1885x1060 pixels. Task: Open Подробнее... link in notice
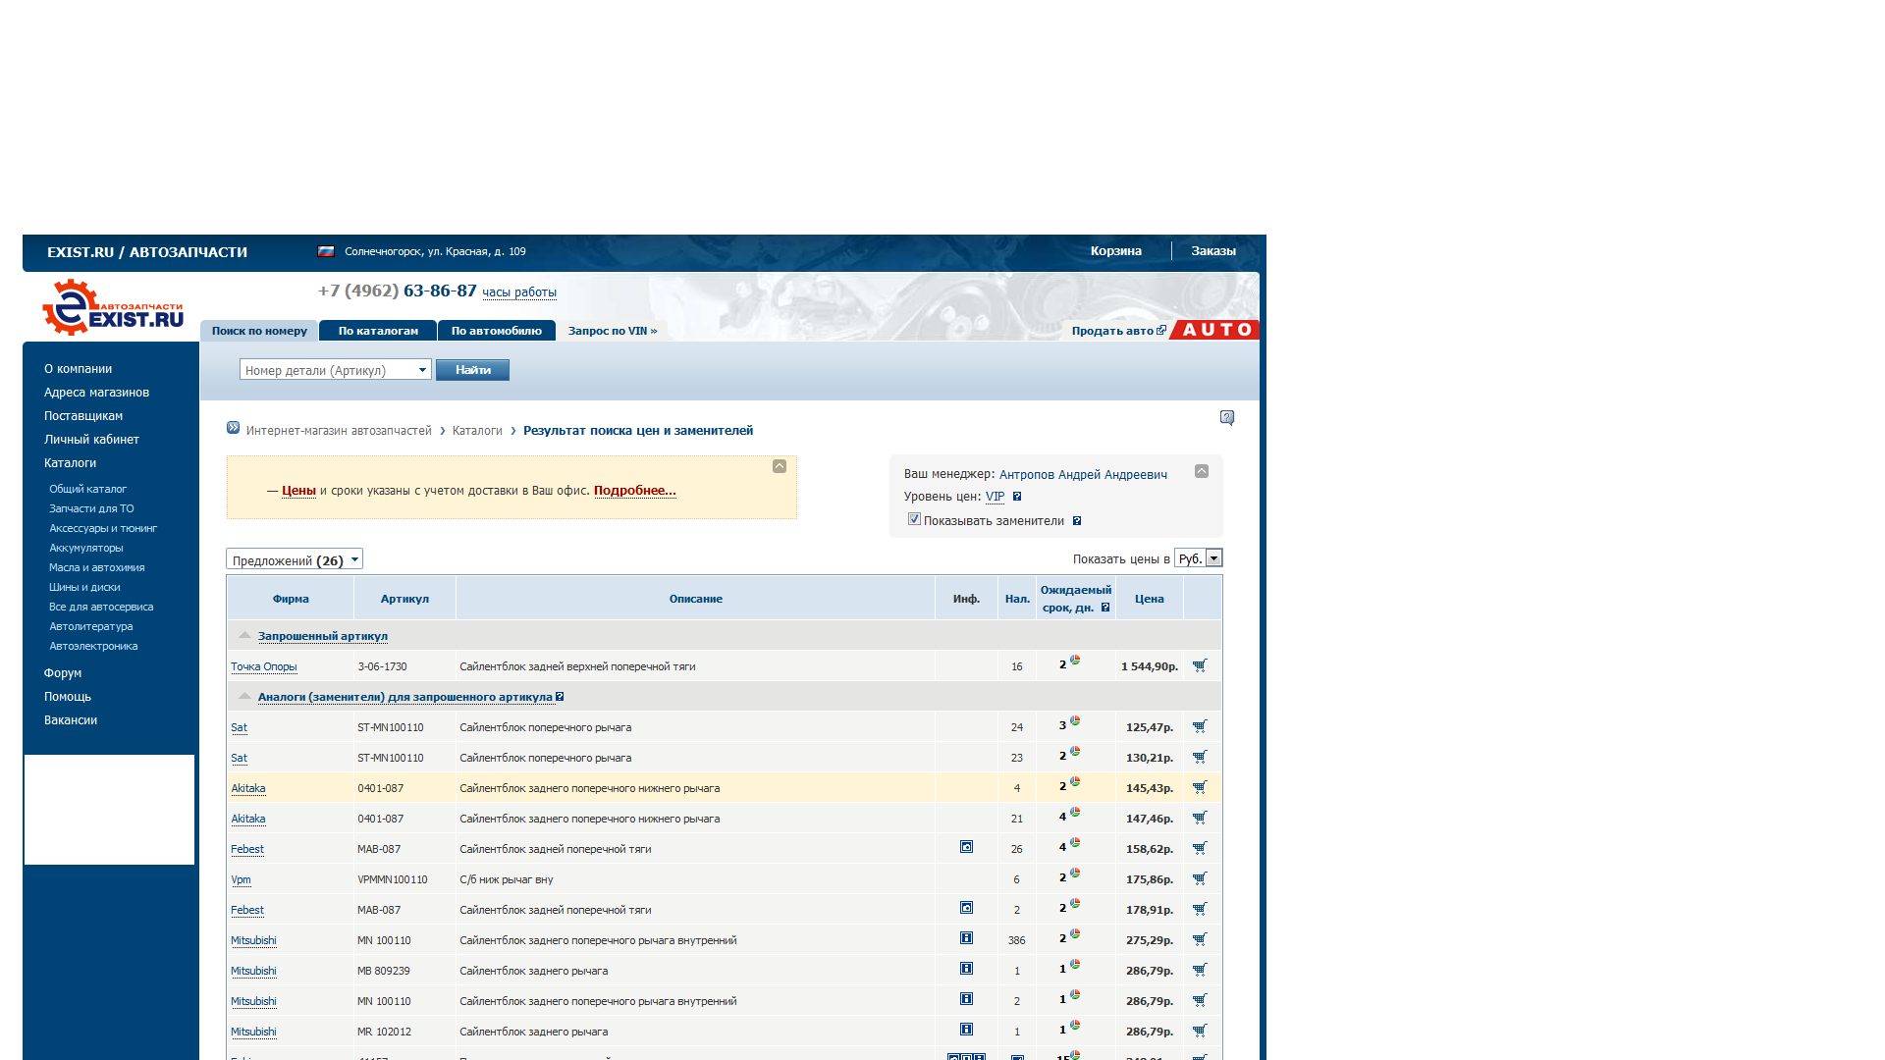tap(635, 491)
